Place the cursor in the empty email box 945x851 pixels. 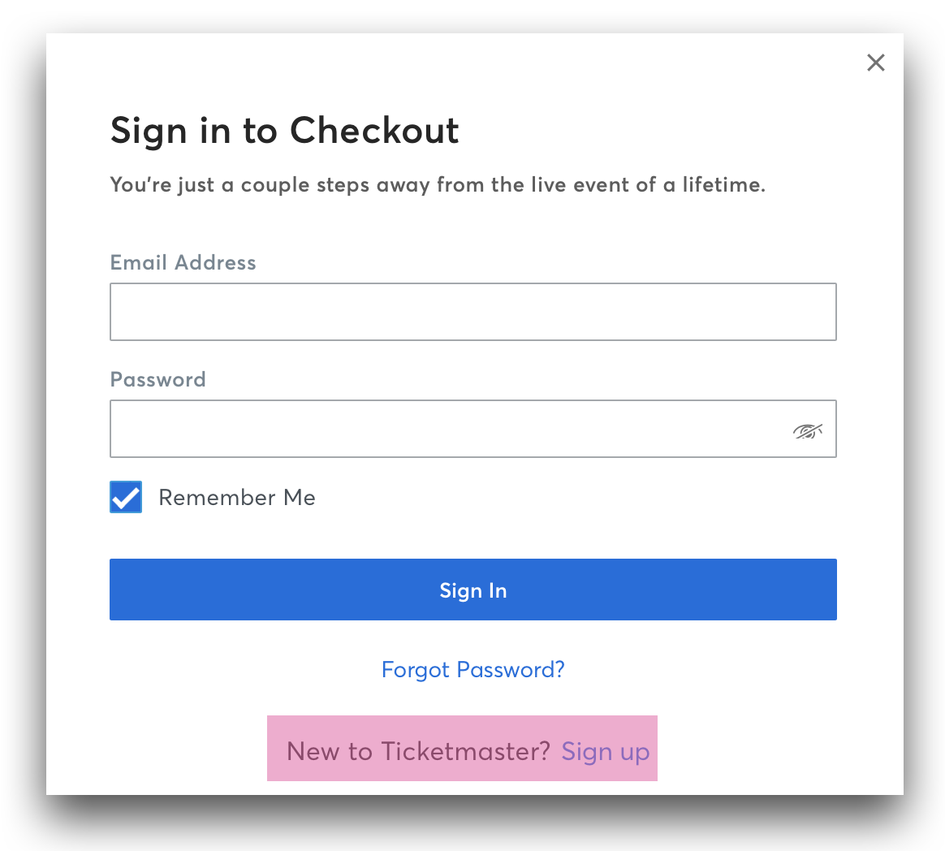(473, 312)
